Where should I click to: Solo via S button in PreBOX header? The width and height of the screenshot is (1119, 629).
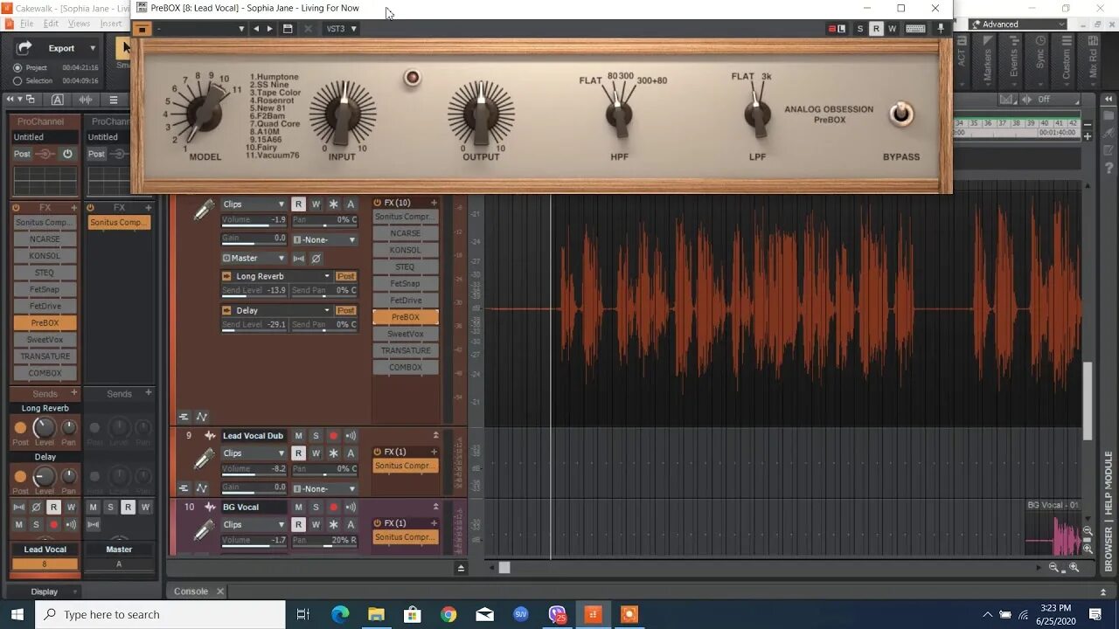pos(860,29)
